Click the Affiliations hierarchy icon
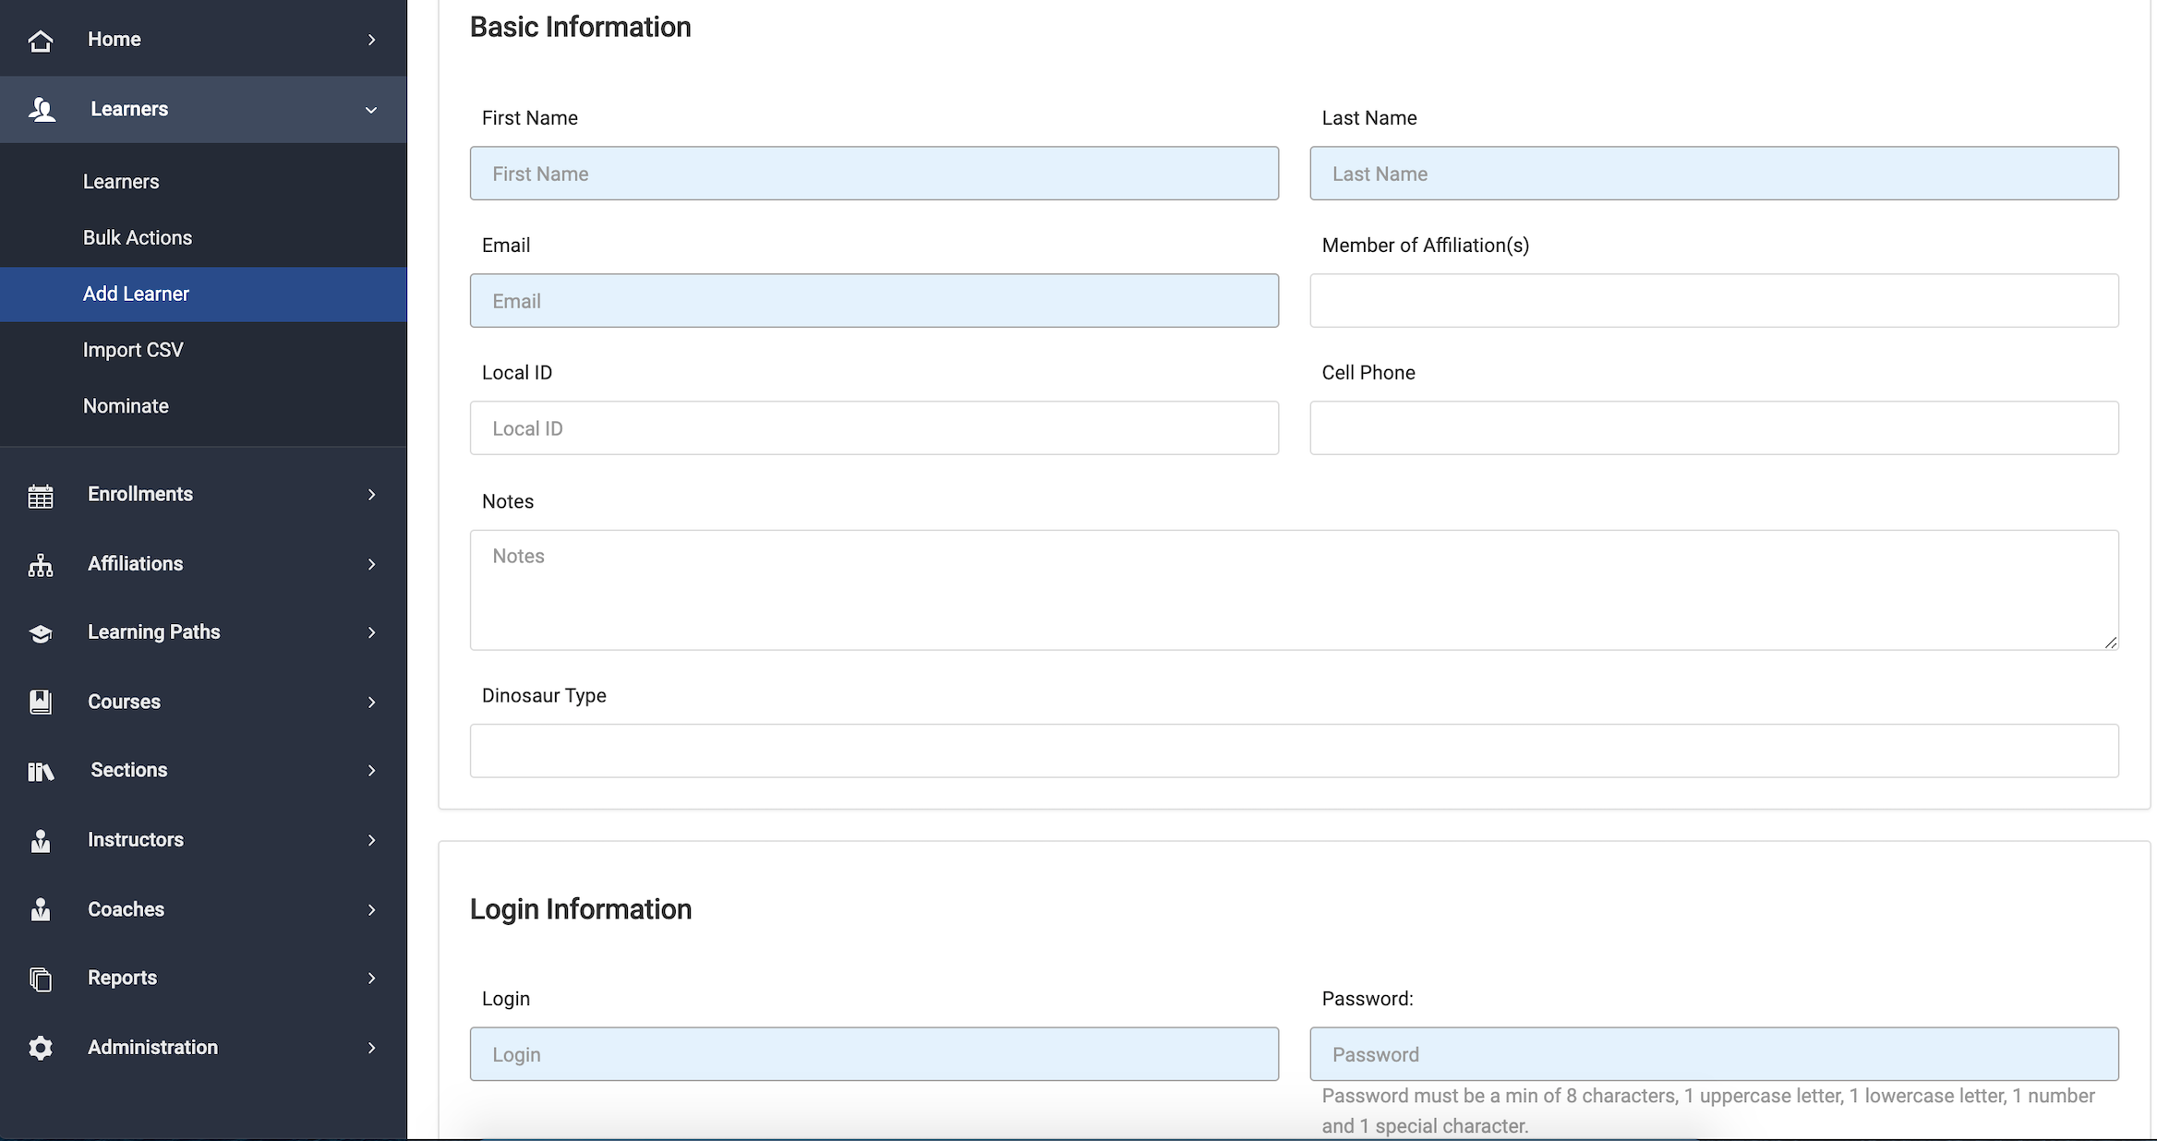The height and width of the screenshot is (1141, 2157). pyautogui.click(x=41, y=565)
